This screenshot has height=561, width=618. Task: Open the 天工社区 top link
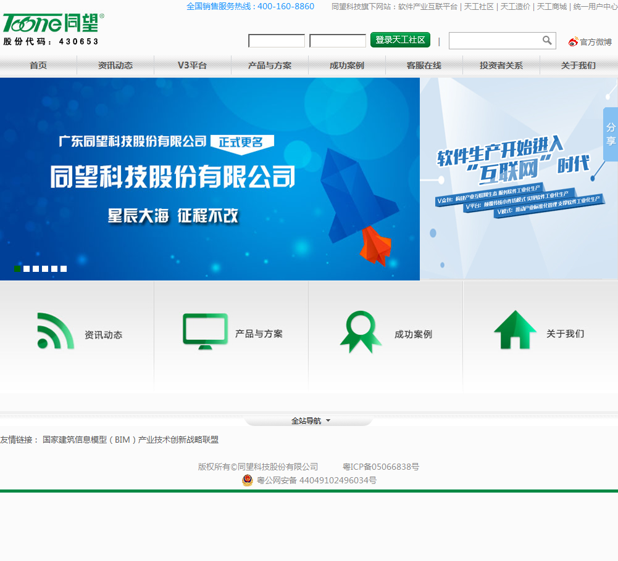coord(479,7)
